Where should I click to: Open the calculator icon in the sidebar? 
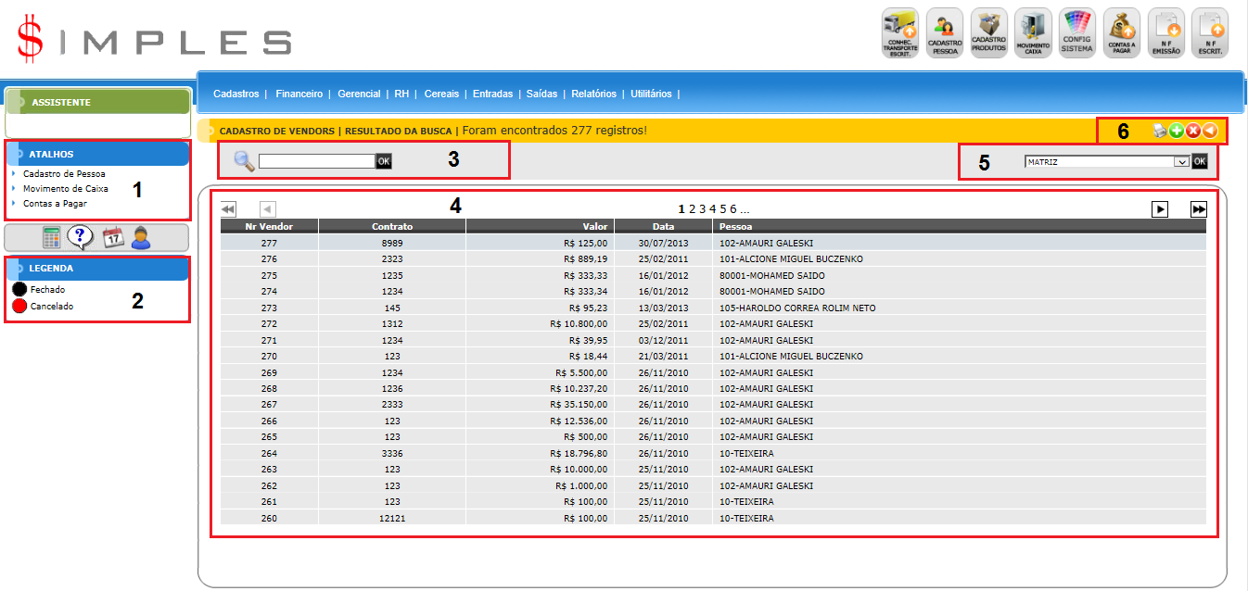pyautogui.click(x=52, y=238)
